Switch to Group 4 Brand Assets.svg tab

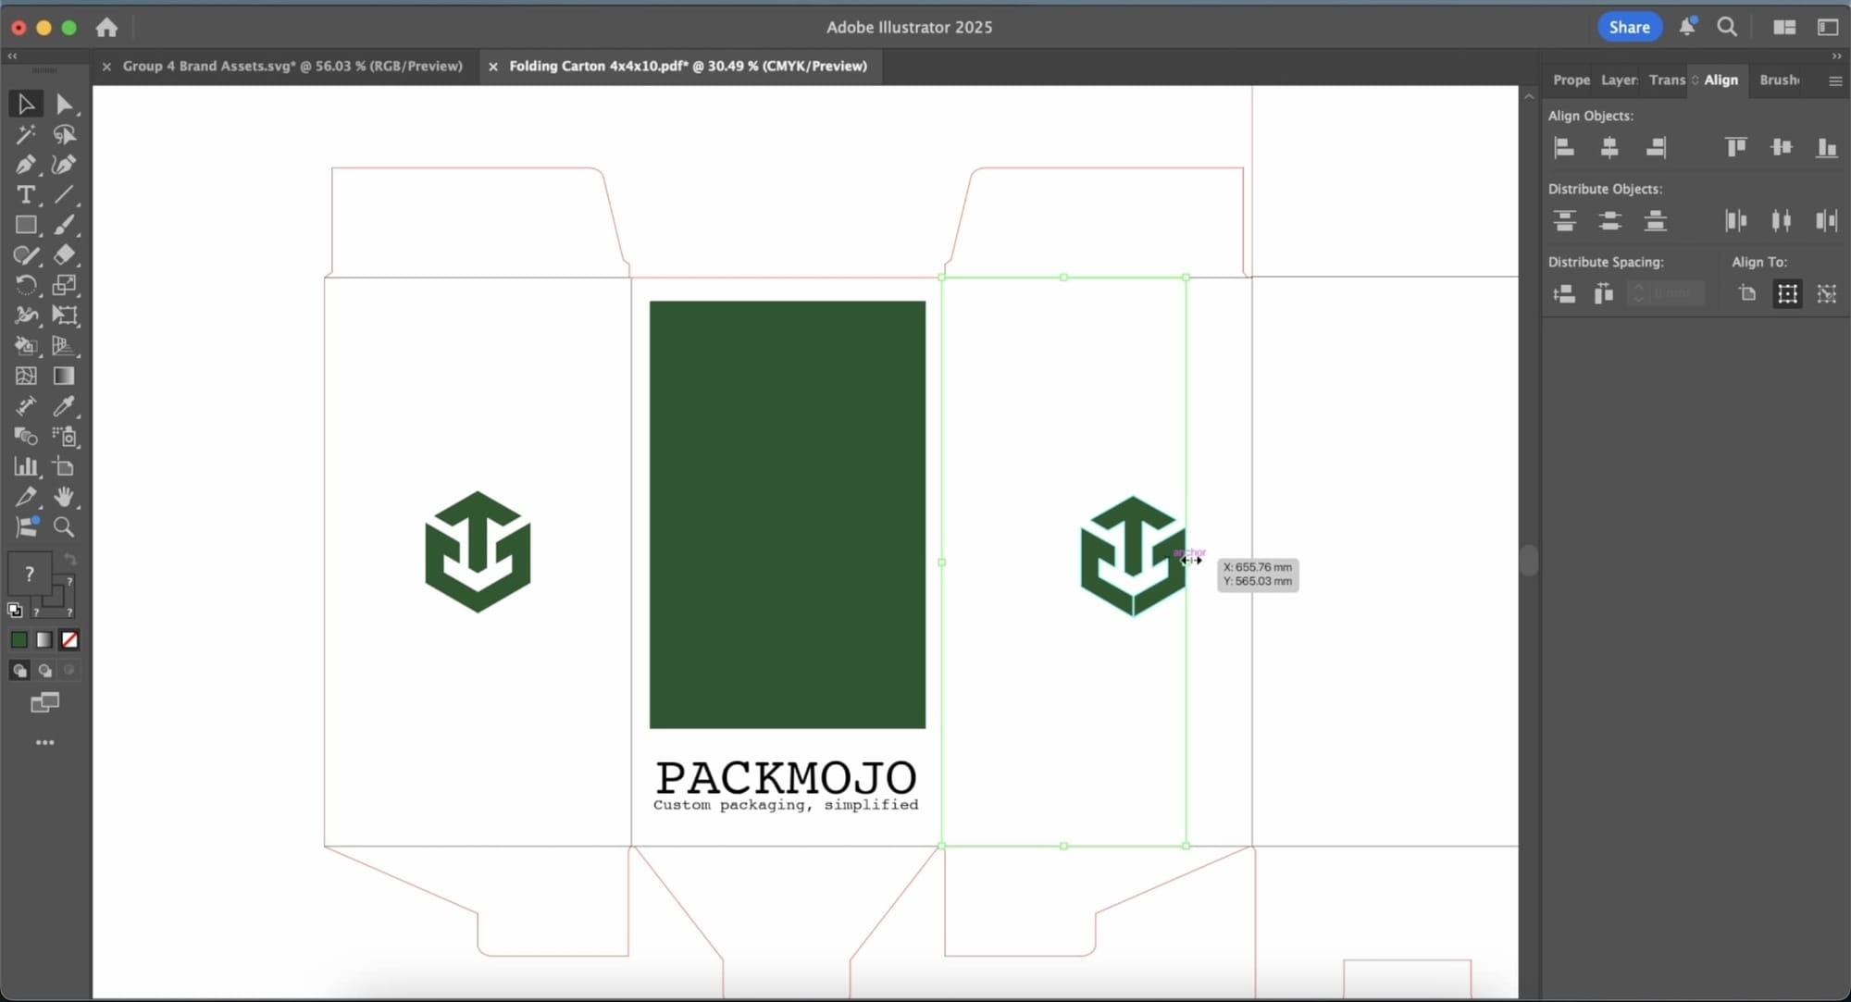coord(292,67)
